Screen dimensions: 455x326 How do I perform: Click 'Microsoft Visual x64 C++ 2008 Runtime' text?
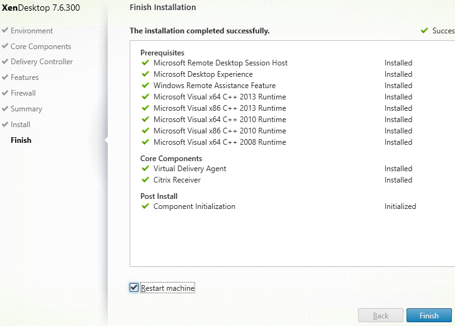tap(220, 142)
